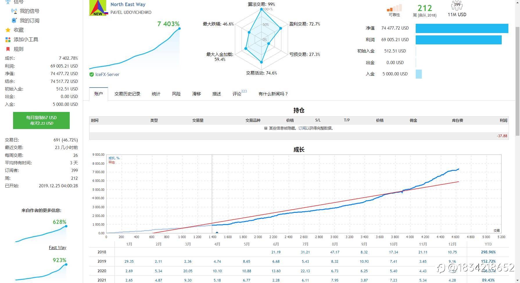This screenshot has height=283, width=520.
Task: Select the 风险 tab
Action: [x=176, y=94]
